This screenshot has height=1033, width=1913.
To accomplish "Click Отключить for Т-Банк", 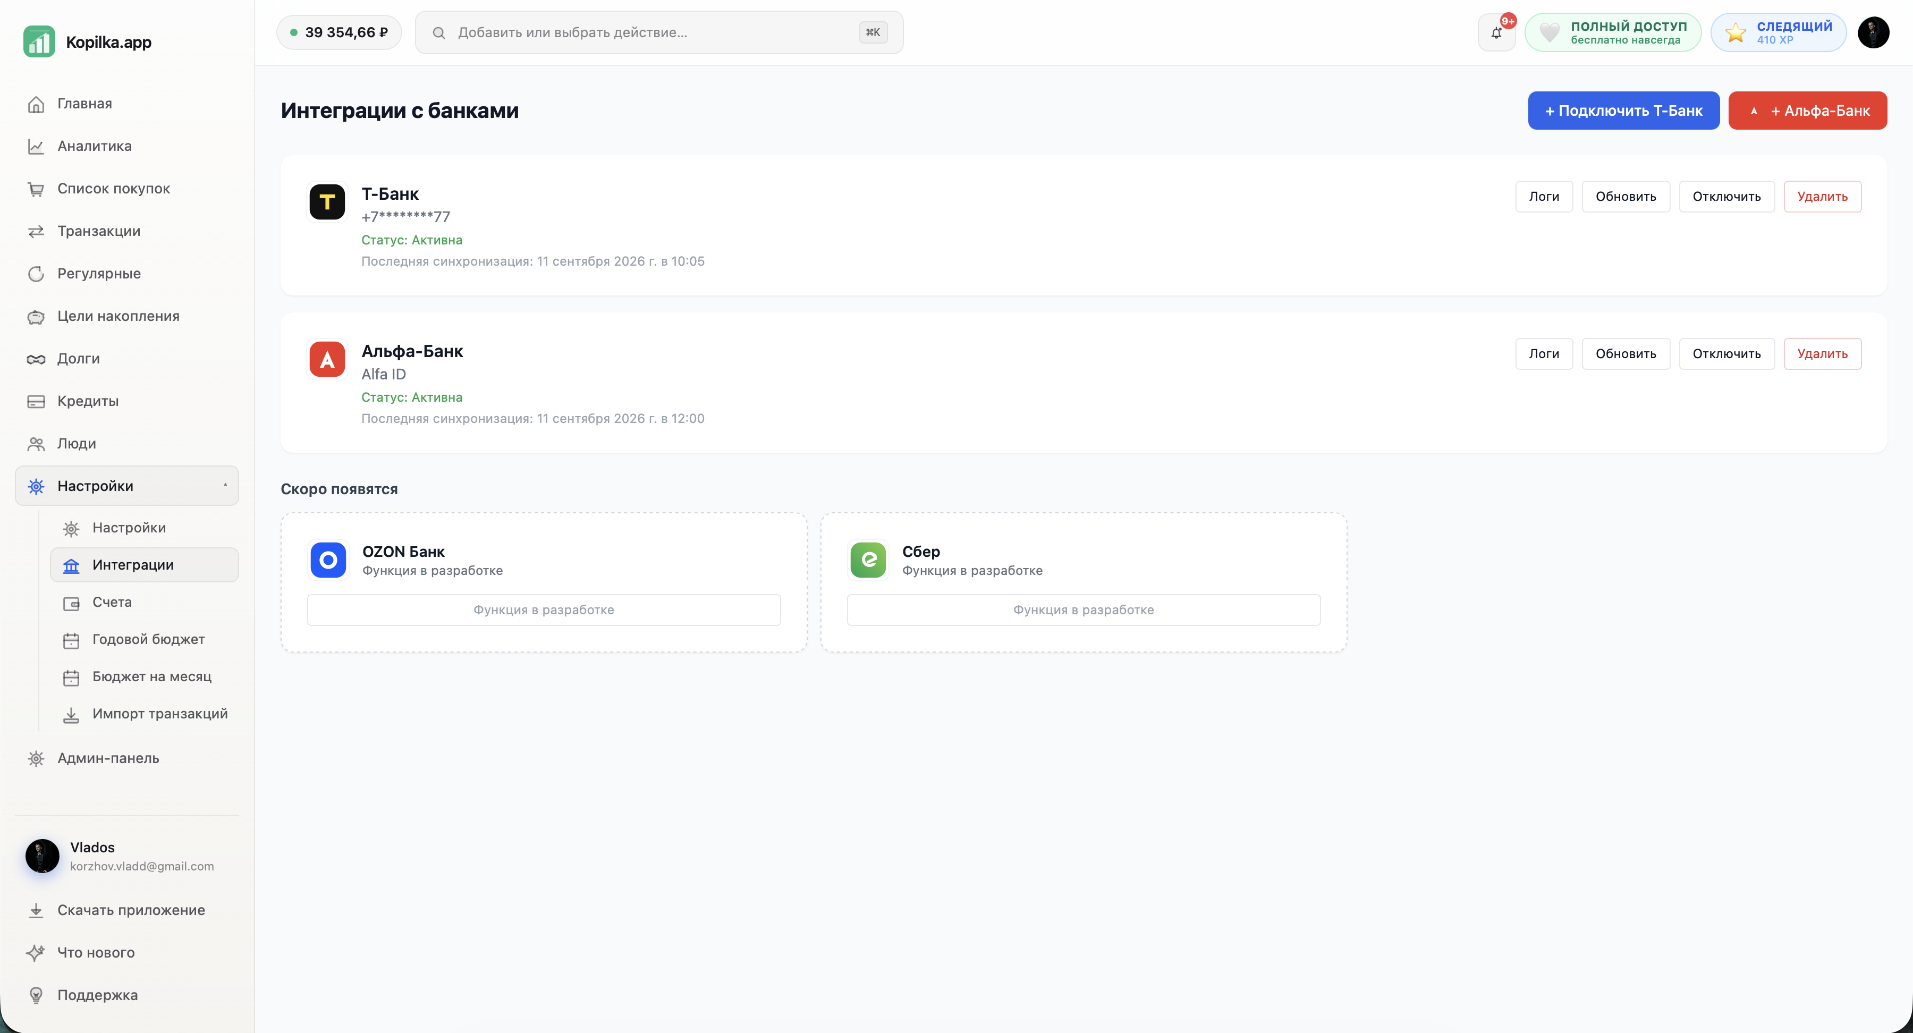I will pos(1726,197).
